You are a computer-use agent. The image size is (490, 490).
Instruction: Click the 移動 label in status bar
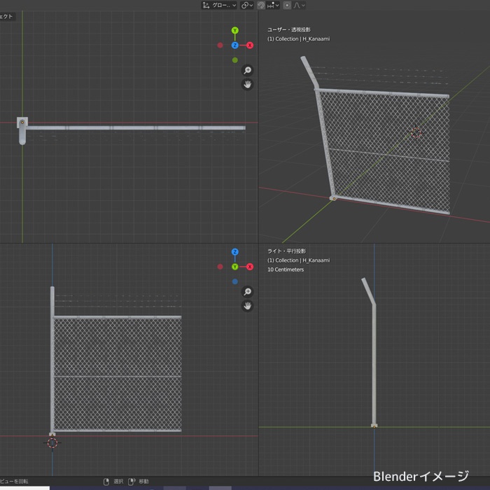(x=143, y=482)
